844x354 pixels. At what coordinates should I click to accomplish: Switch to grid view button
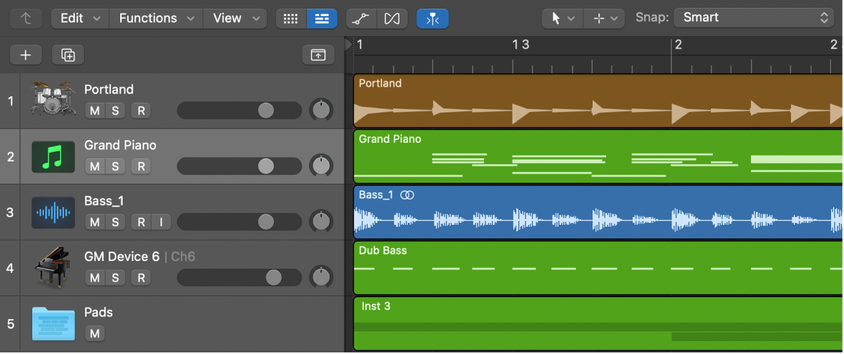[x=291, y=19]
